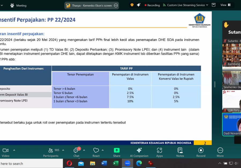The width and height of the screenshot is (241, 168).
Task: Expand reactions options caret
Action: coord(103,150)
